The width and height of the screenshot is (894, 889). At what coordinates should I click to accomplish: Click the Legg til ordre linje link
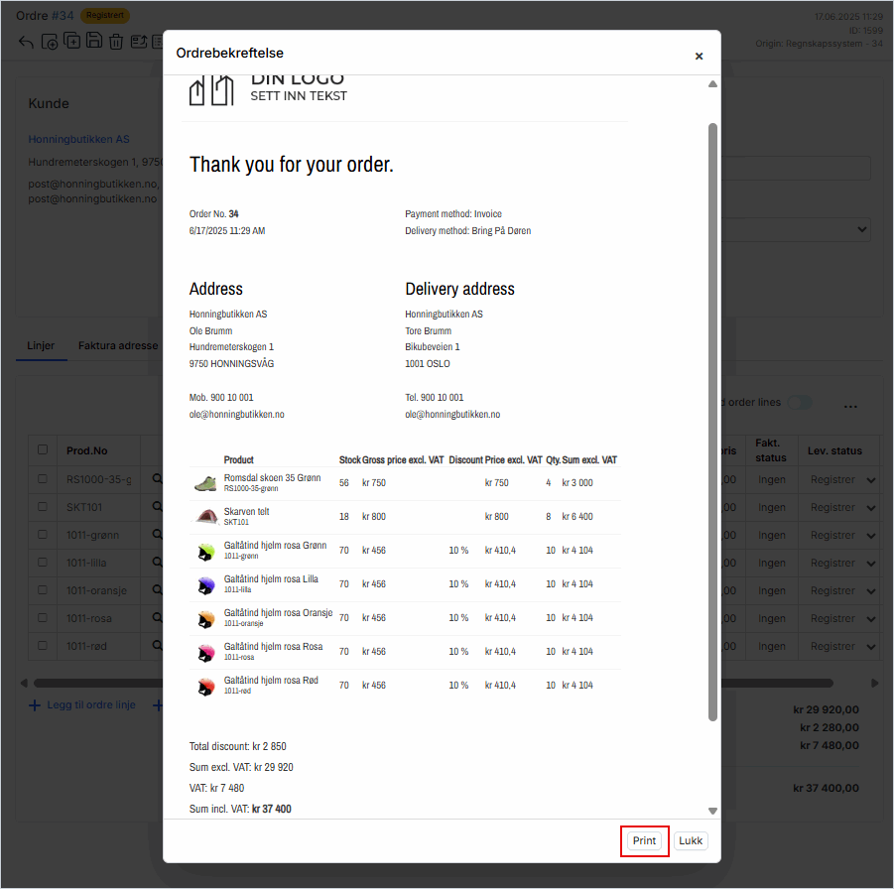coord(82,705)
